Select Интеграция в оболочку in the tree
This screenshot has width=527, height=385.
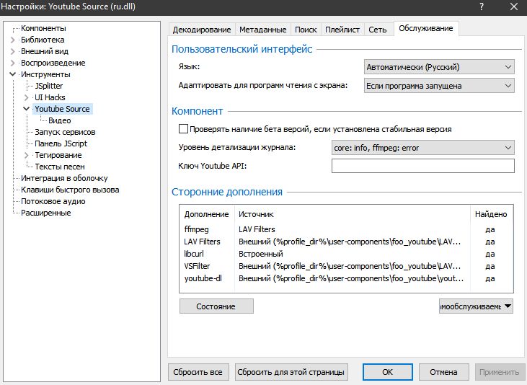click(65, 178)
